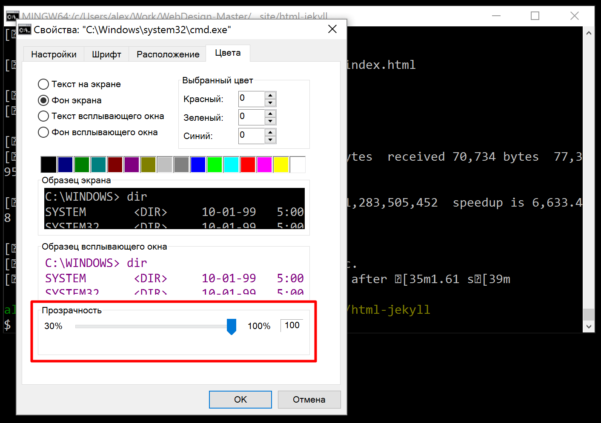Decrease the Синий value with down arrow
The image size is (601, 423).
point(270,139)
